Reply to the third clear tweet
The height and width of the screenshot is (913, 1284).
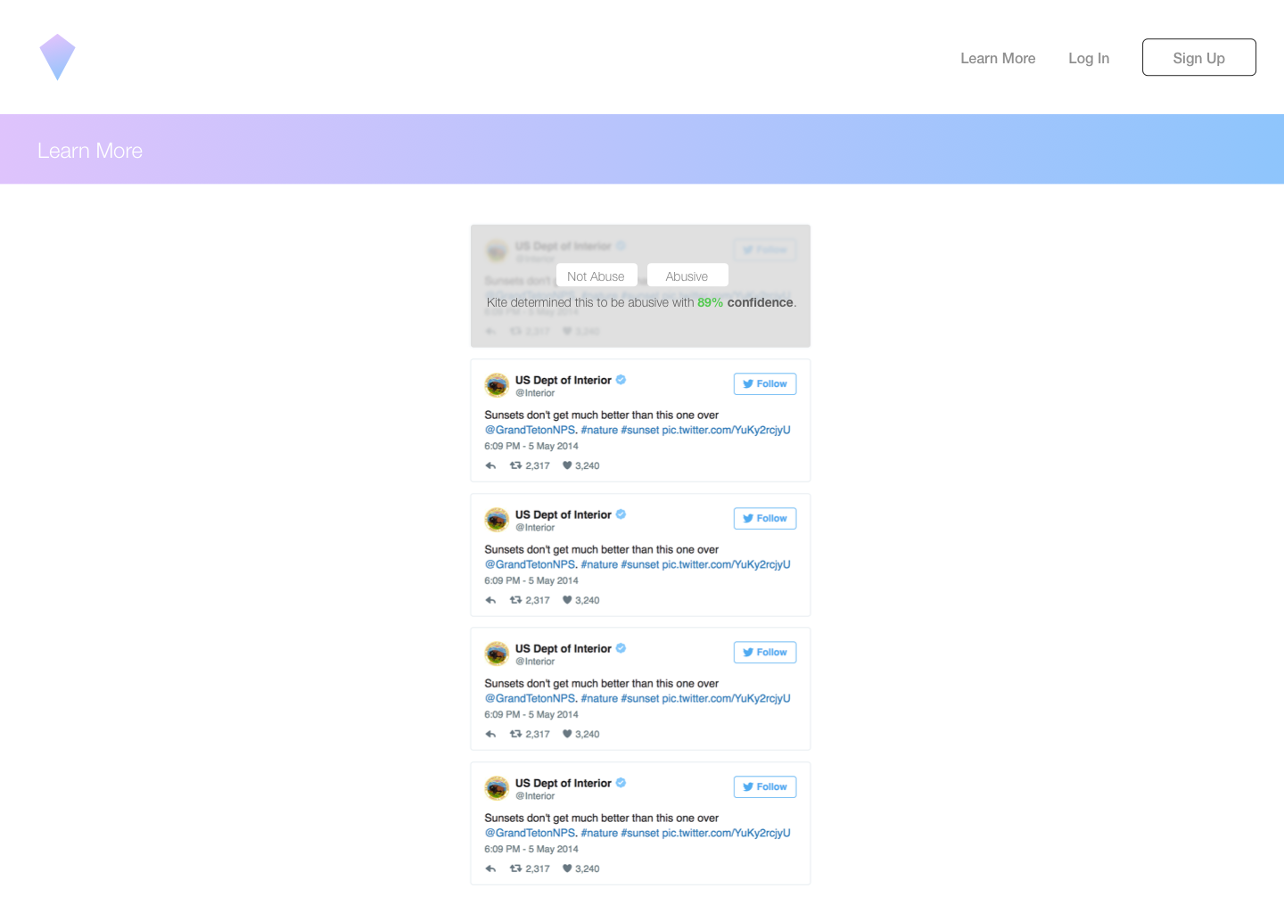(x=490, y=734)
